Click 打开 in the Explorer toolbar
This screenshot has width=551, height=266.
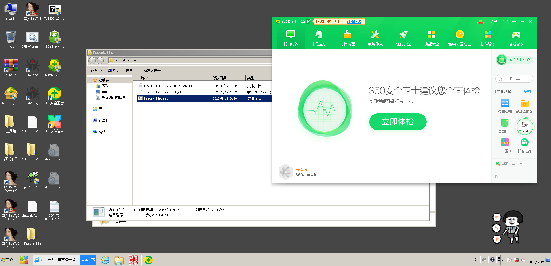[114, 70]
